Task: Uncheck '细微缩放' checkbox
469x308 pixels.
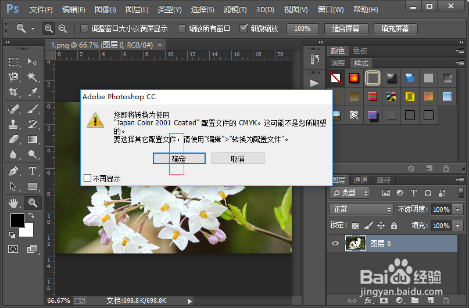Action: tap(244, 28)
